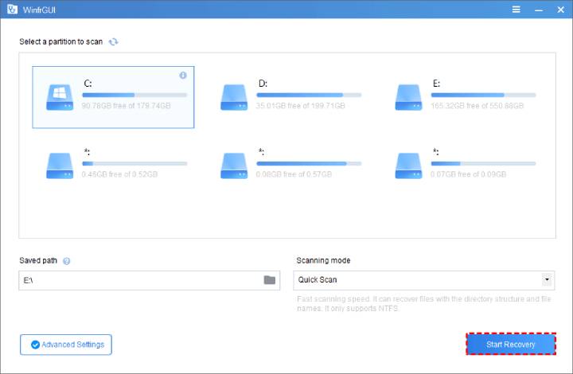
Task: Click the WinfrGUI app logo icon
Action: coord(12,9)
